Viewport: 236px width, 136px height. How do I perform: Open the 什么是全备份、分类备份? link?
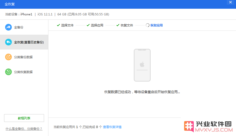coord(24,129)
